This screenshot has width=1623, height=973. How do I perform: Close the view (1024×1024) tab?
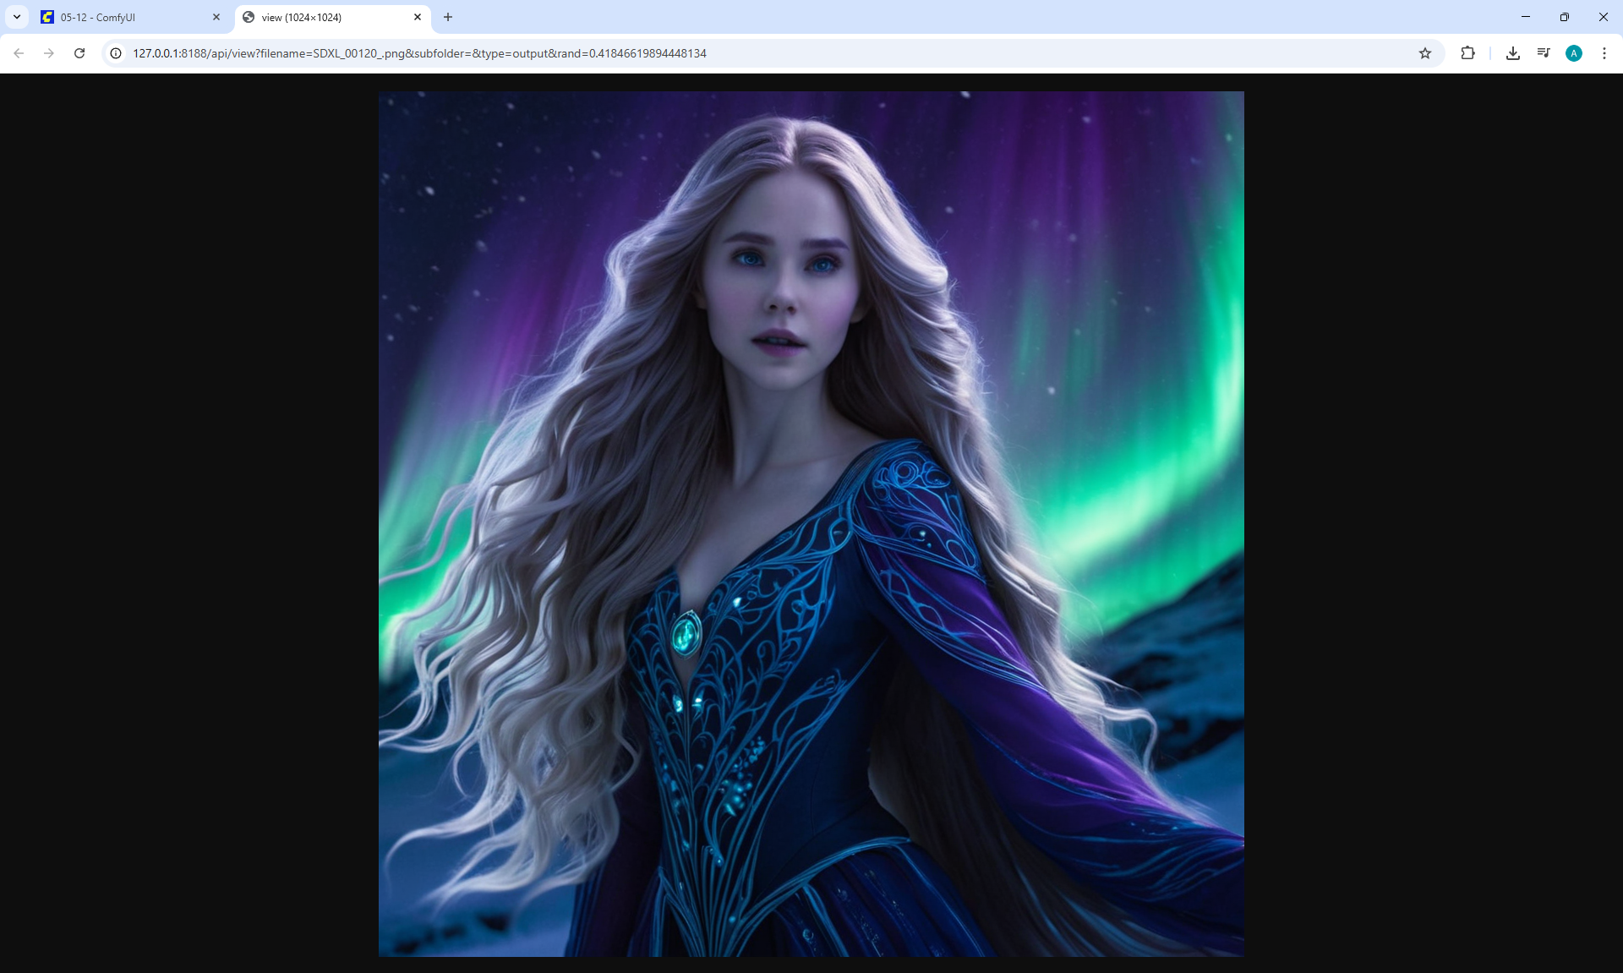pos(418,17)
